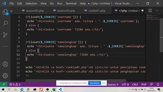Click the vertical editor scrollbar
The width and height of the screenshot is (163, 92).
161,35
